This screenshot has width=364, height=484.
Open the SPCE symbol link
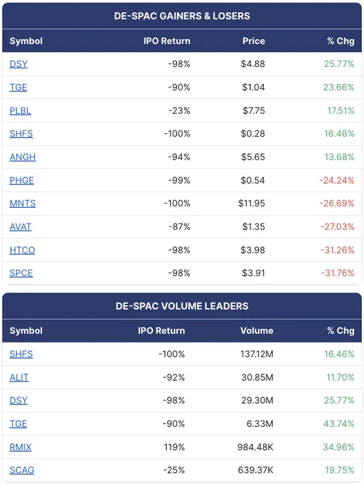21,273
